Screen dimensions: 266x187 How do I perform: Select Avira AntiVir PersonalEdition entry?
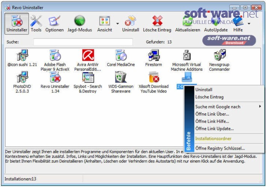click(88, 60)
